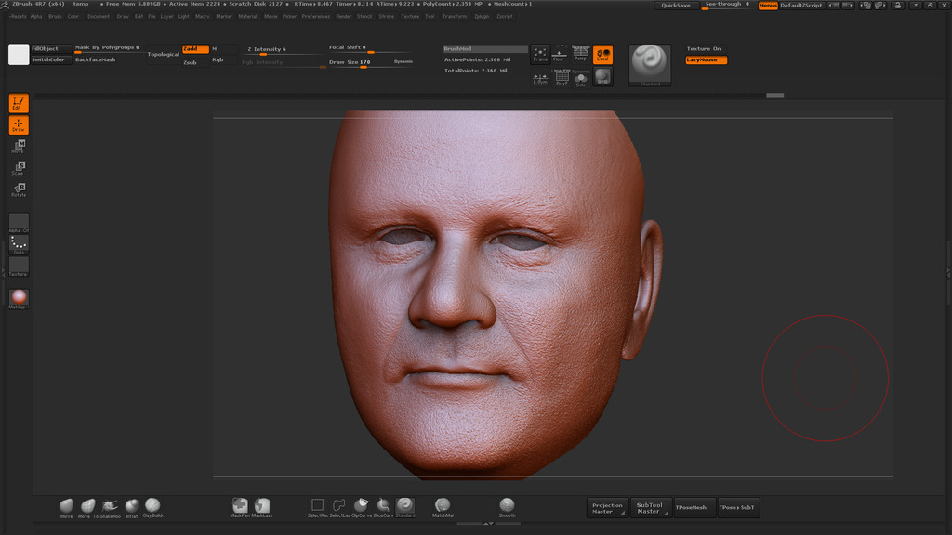The width and height of the screenshot is (952, 535).
Task: Activate the Edit mode button
Action: (19, 103)
